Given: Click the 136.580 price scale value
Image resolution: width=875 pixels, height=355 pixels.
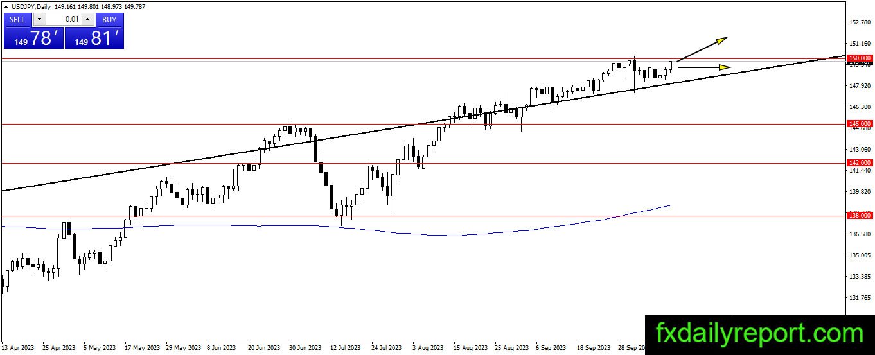Looking at the screenshot, I should [x=860, y=234].
